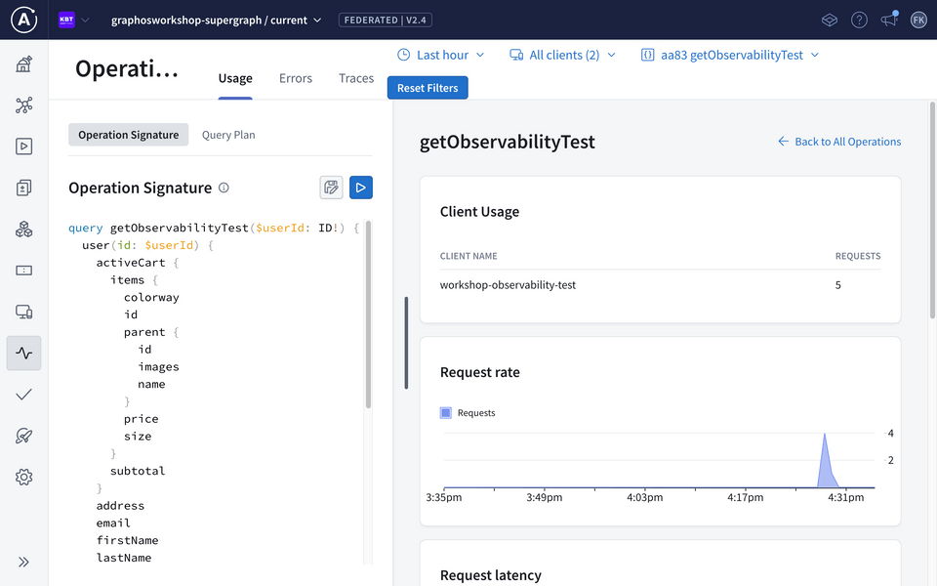The width and height of the screenshot is (937, 586).
Task: Expand the organization switcher chevron next to KBT
Action: [86, 20]
